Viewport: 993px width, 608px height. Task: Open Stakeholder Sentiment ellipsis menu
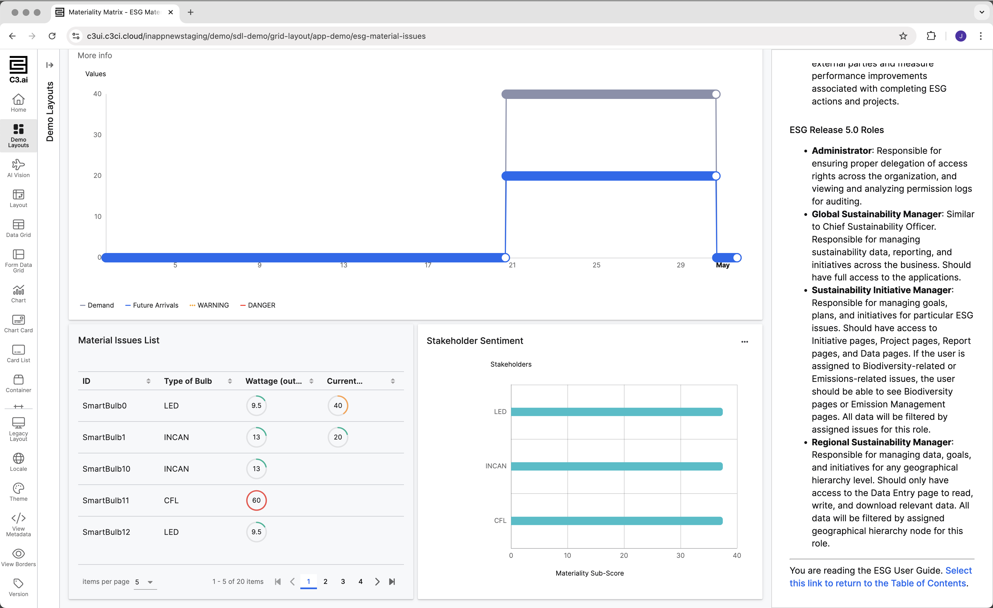click(744, 341)
